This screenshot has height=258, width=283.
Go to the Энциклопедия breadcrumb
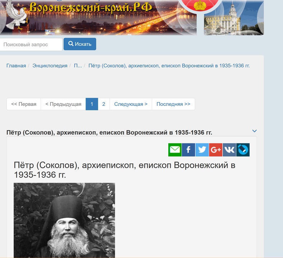coord(50,66)
